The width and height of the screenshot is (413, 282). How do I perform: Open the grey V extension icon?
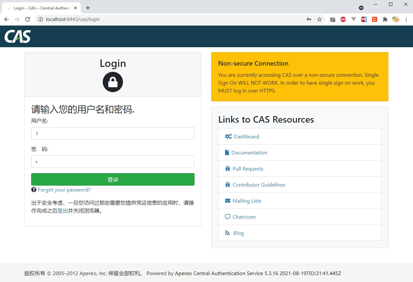(x=354, y=19)
